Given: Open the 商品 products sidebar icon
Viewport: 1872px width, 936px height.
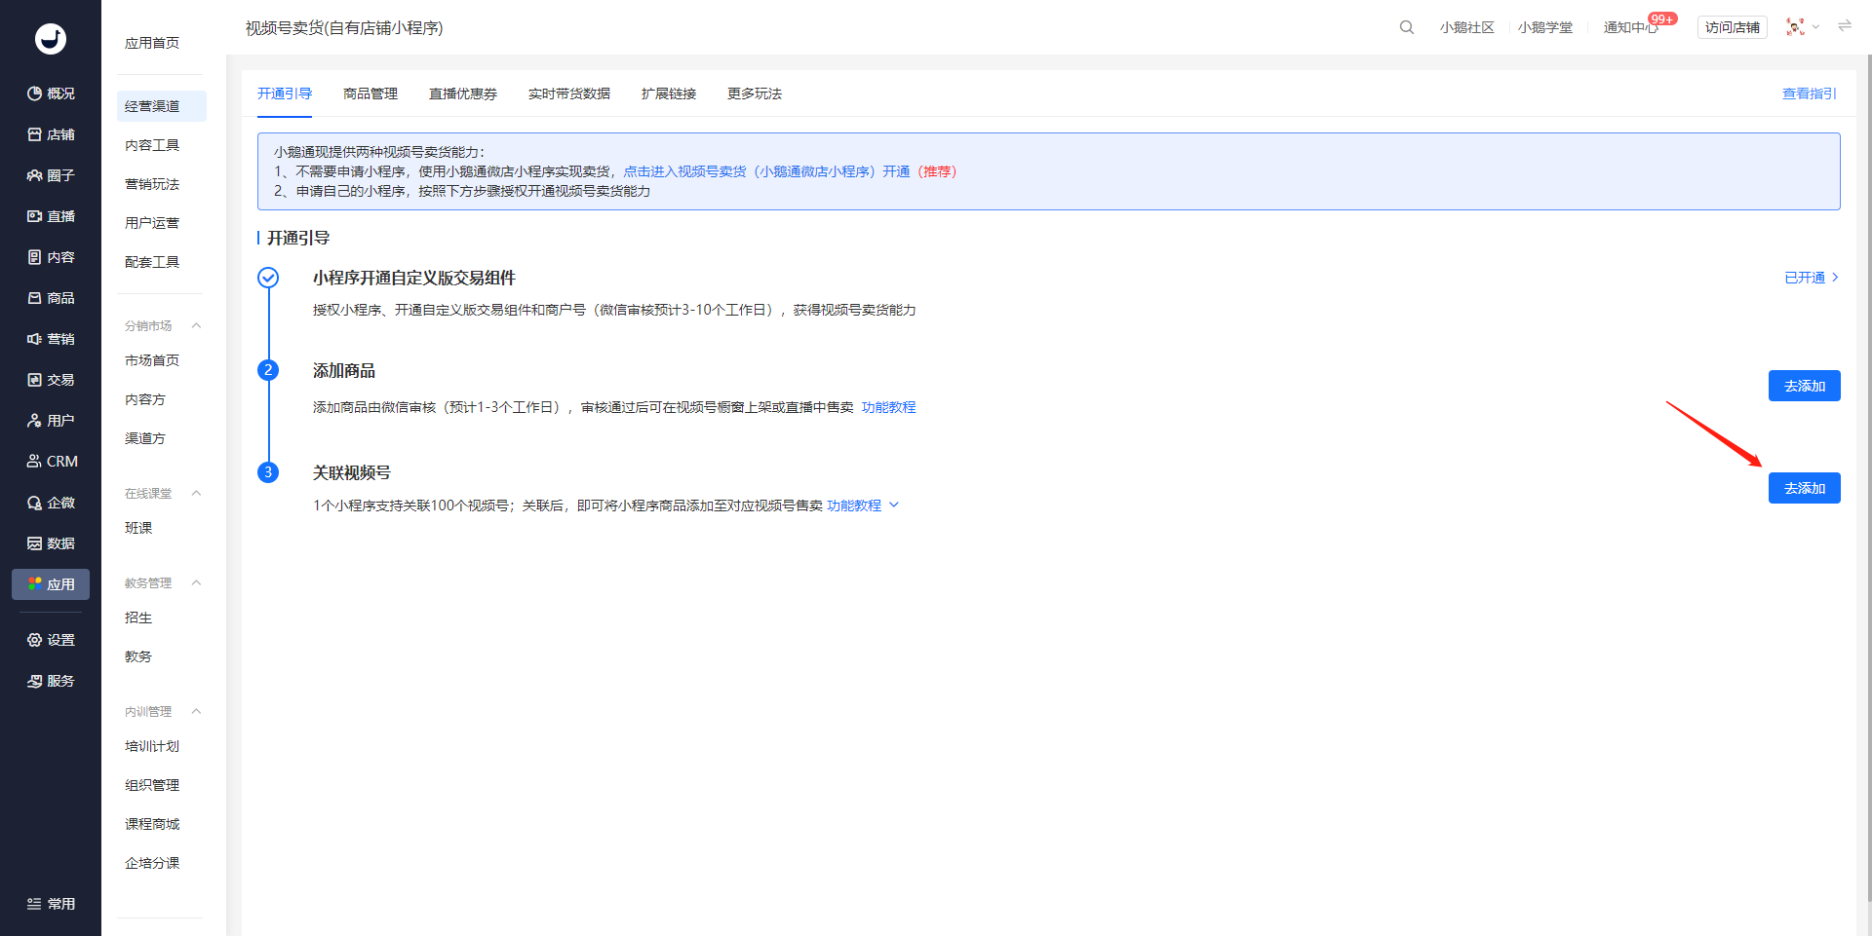Looking at the screenshot, I should tap(35, 298).
